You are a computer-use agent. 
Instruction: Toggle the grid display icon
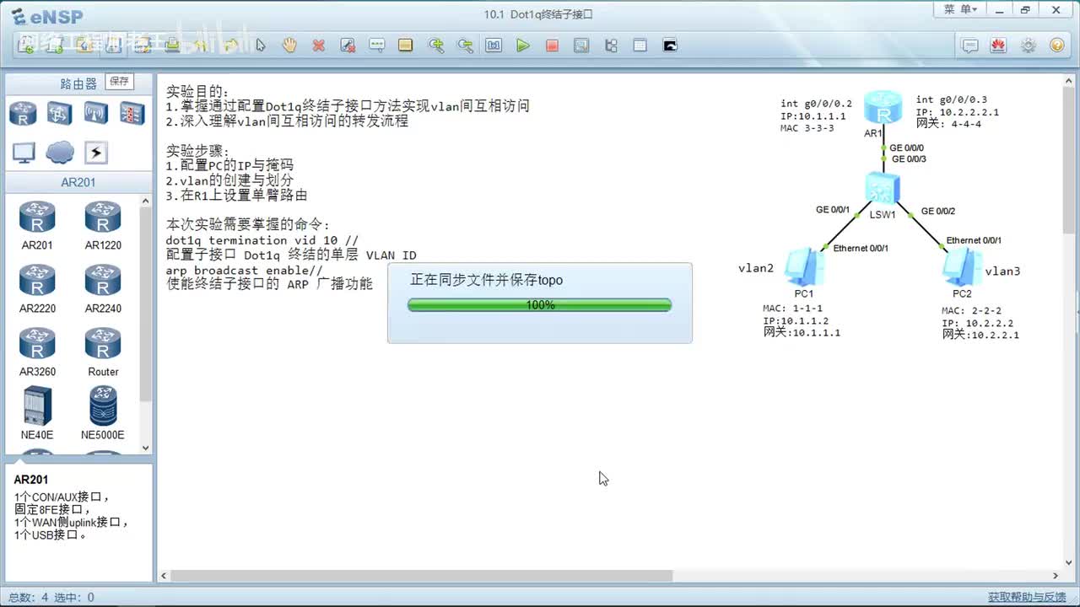click(x=640, y=46)
